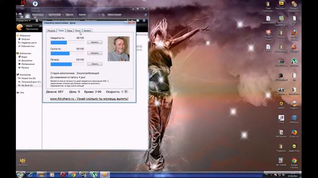The height and width of the screenshot is (178, 318).
Task: Open the Linio Deluxe desktop icon
Action: click(x=22, y=162)
